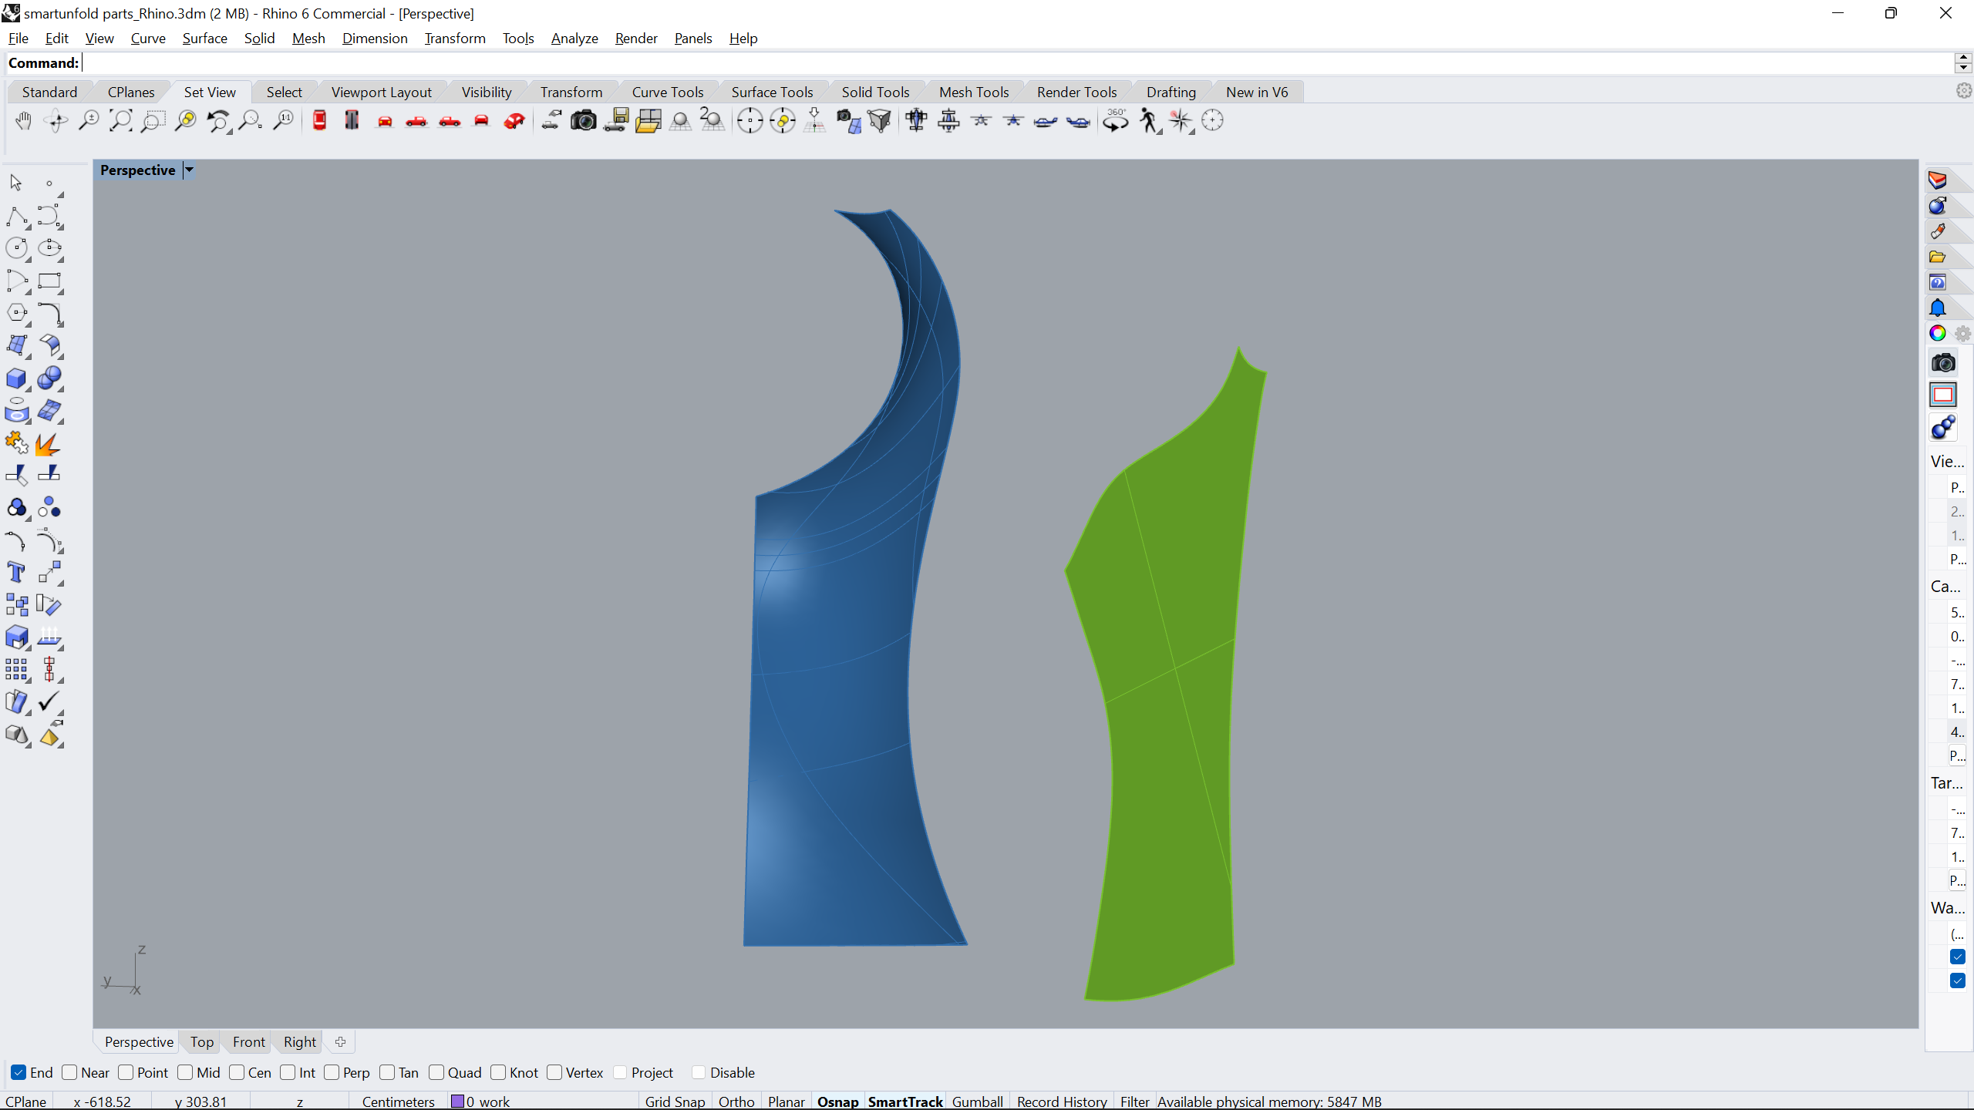The height and width of the screenshot is (1110, 1974).
Task: Click the Walk About walking figure icon
Action: (x=1148, y=121)
